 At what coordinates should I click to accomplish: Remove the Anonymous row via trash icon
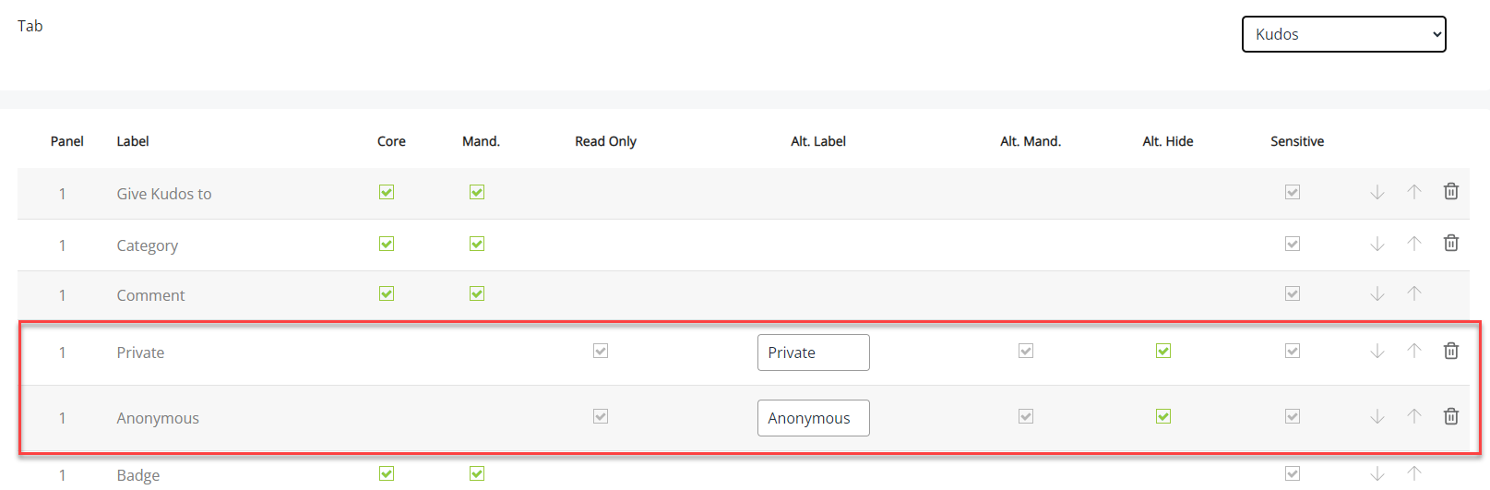(x=1451, y=416)
